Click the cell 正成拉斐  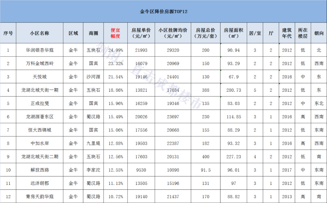pos(40,103)
